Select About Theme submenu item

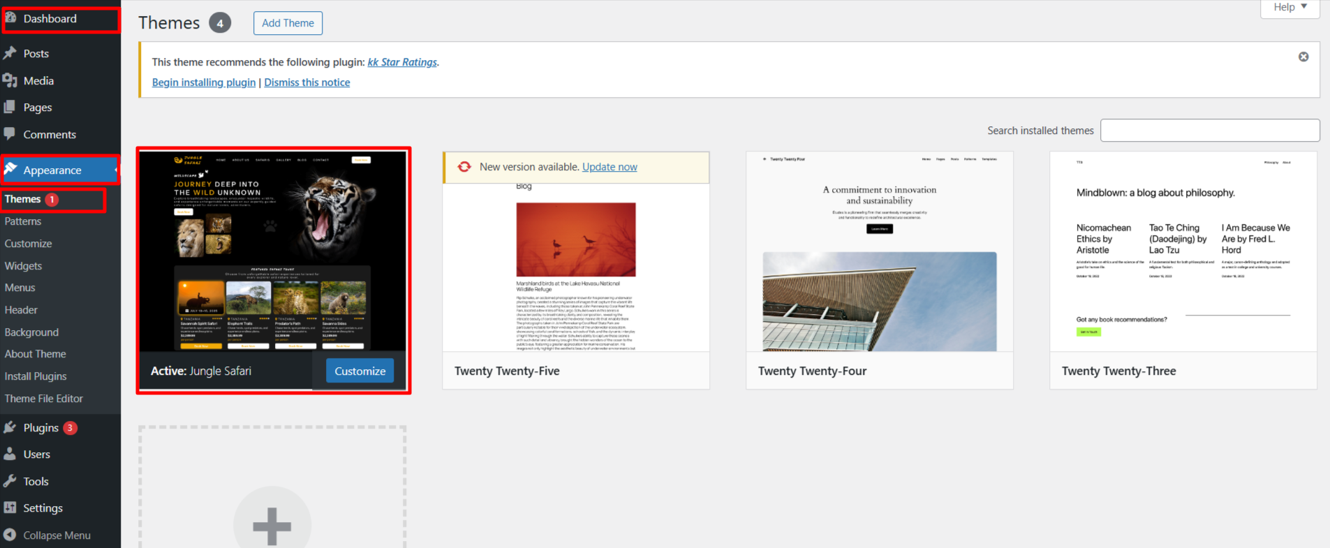pos(35,354)
